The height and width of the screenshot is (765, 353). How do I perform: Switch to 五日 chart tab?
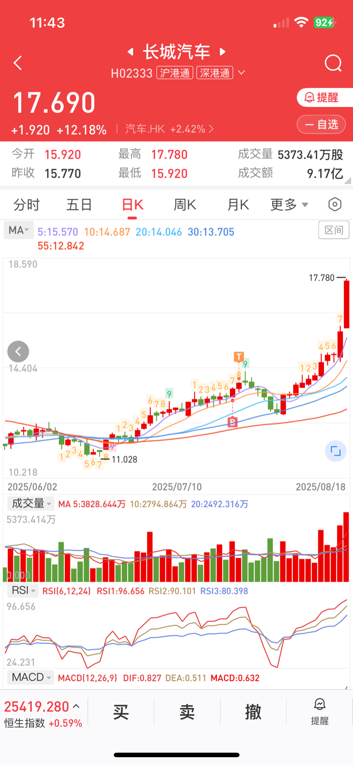click(x=80, y=205)
